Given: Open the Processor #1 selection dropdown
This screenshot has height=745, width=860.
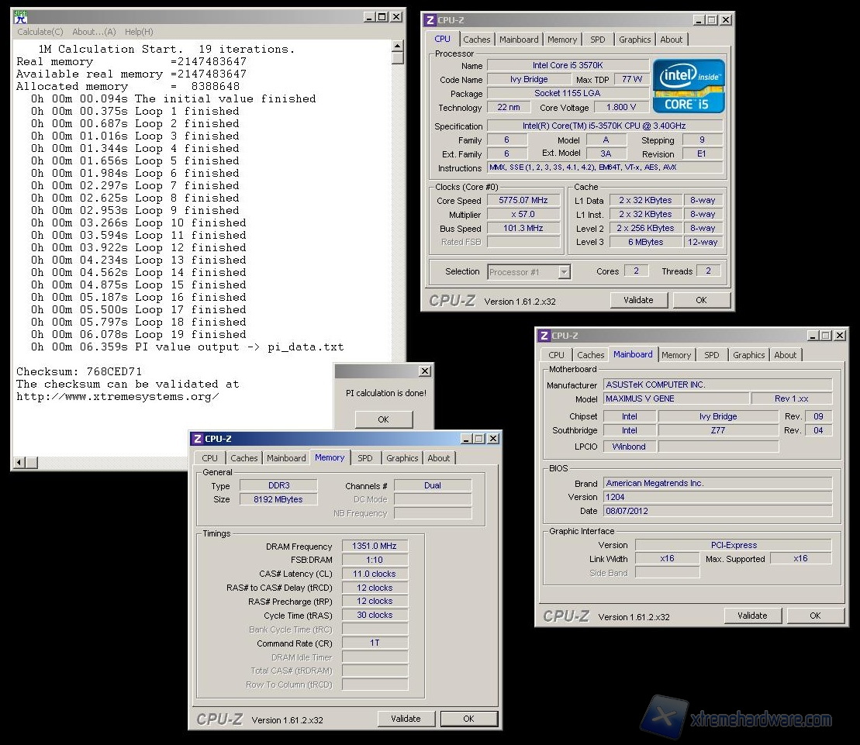Looking at the screenshot, I should 564,271.
